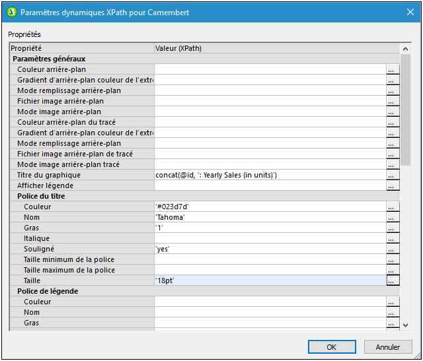
Task: Select the Italique value field
Action: tap(269, 238)
